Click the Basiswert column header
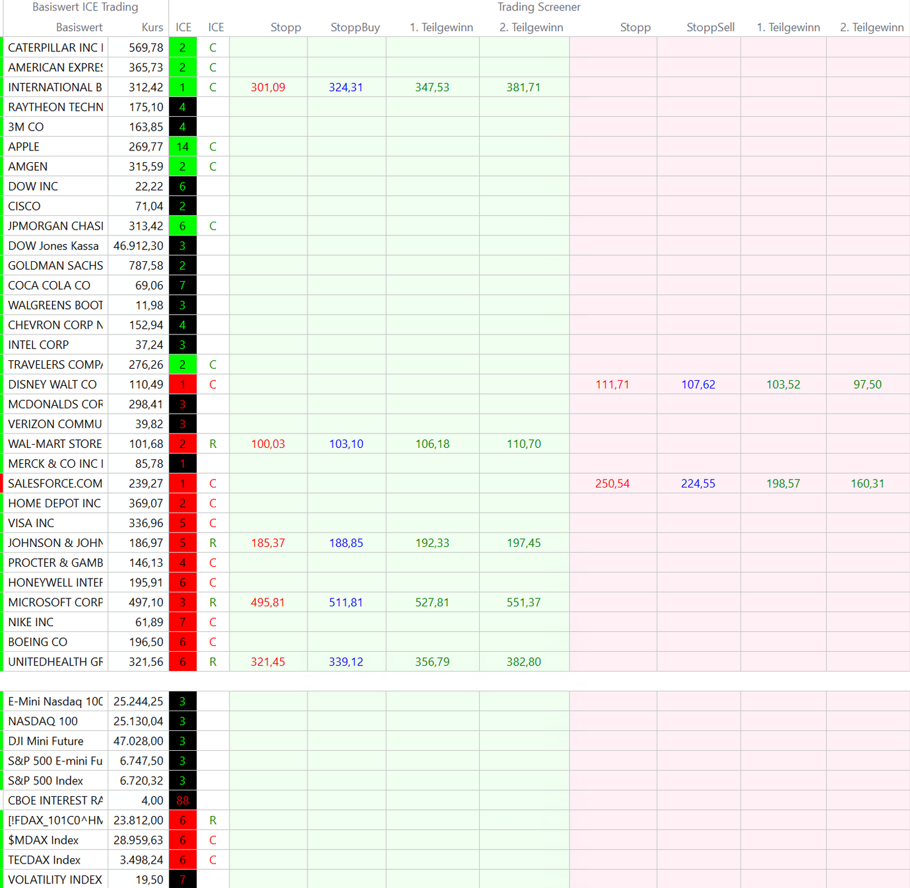Viewport: 910px width, 888px height. [x=79, y=27]
